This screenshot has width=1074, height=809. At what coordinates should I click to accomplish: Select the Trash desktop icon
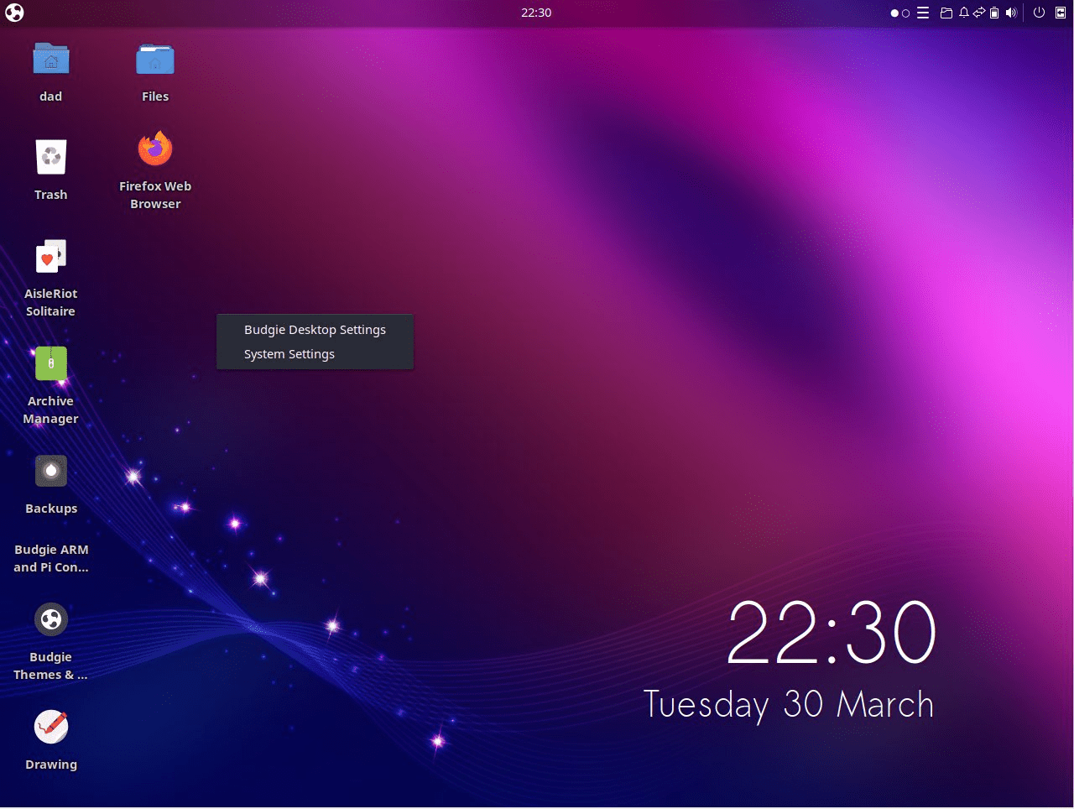tap(51, 159)
